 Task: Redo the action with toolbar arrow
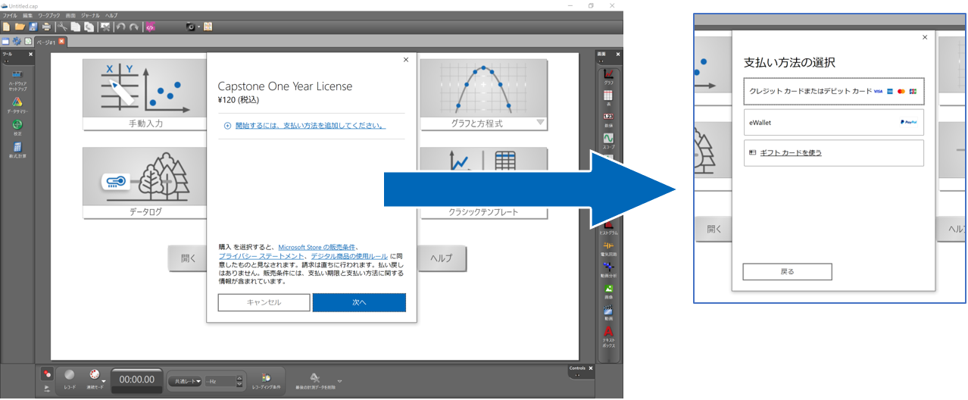[x=133, y=27]
